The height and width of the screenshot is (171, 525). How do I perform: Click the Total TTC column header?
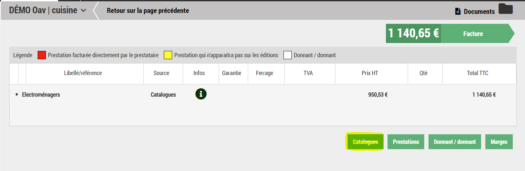pyautogui.click(x=477, y=73)
